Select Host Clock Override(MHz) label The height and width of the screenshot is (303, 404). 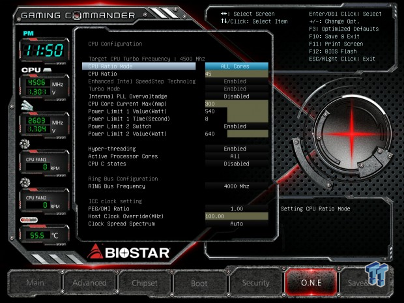coord(126,216)
